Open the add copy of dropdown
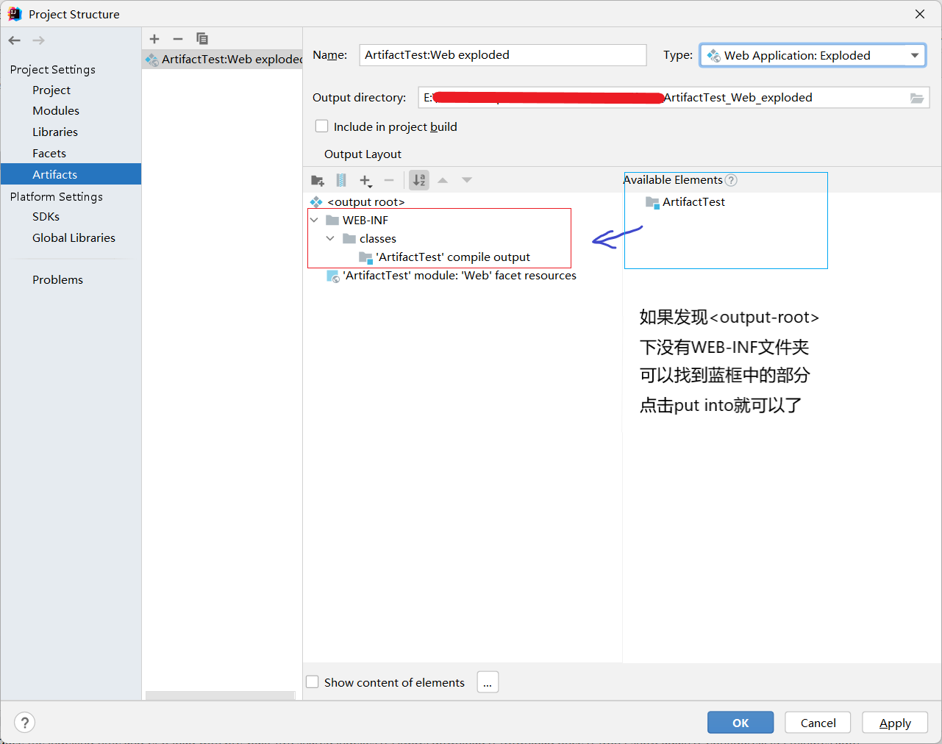The height and width of the screenshot is (744, 942). 365,180
